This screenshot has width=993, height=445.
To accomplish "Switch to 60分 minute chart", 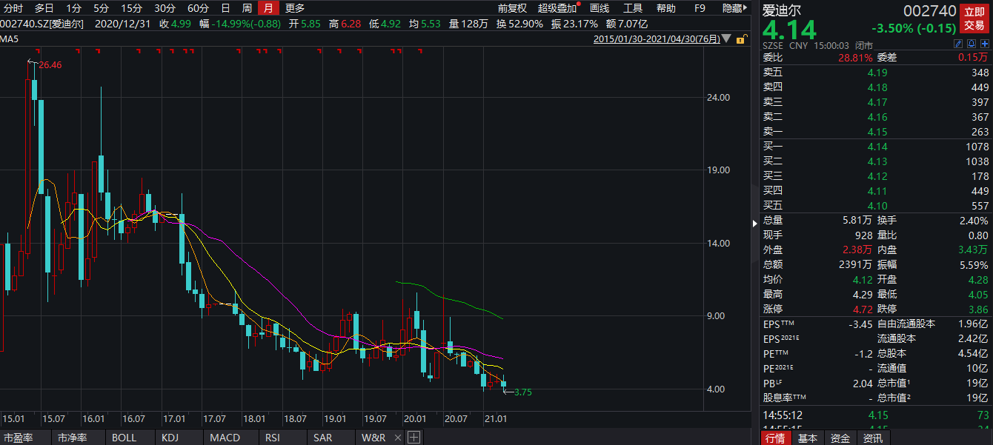I will coord(198,8).
